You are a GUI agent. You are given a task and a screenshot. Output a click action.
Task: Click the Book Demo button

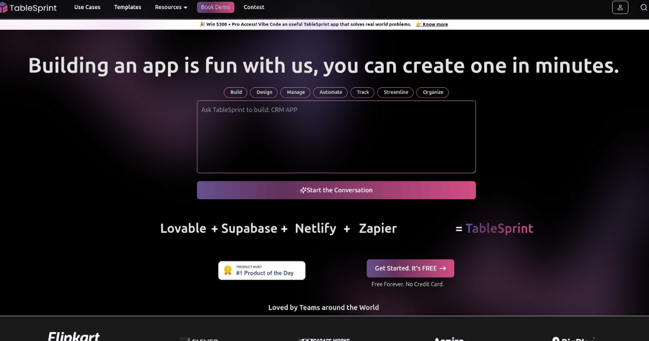215,7
